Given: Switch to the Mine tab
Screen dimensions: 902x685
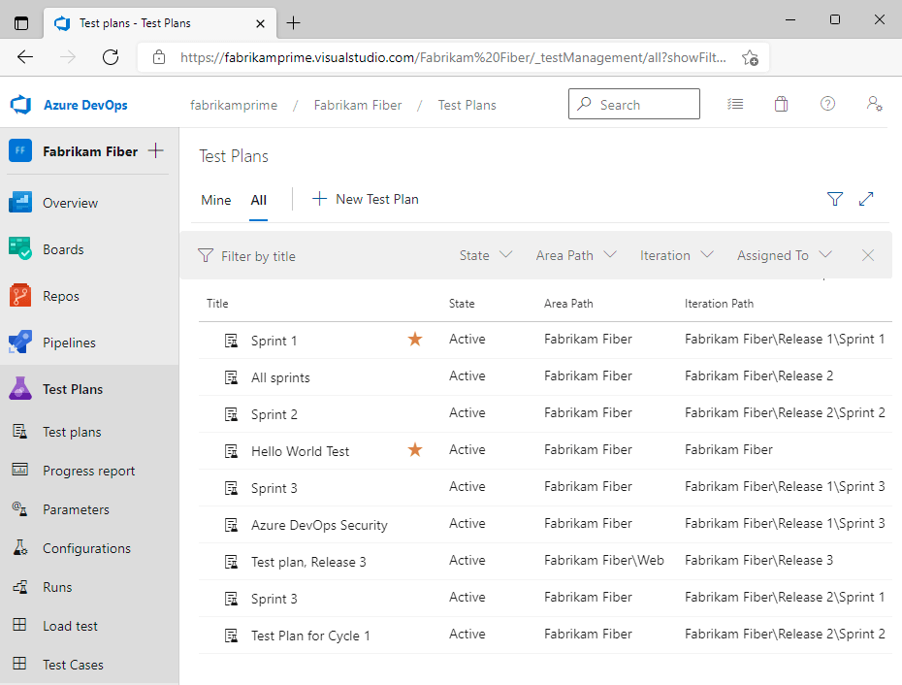Looking at the screenshot, I should tap(215, 200).
